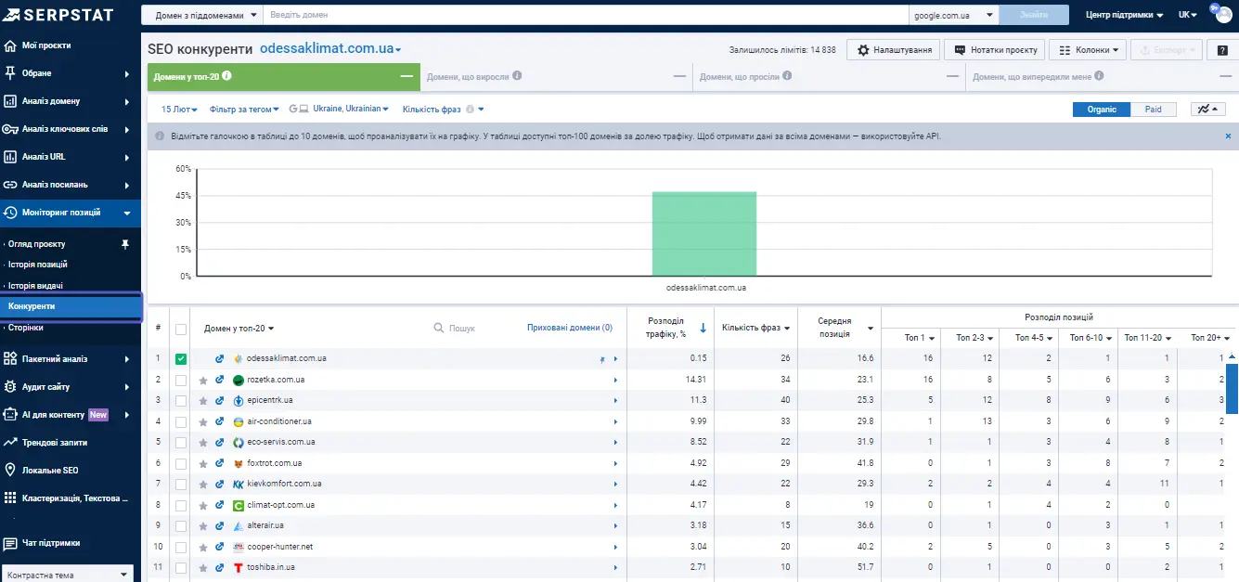The height and width of the screenshot is (582, 1239).
Task: Open toshiba.in.ua external link icon
Action: pyautogui.click(x=220, y=567)
